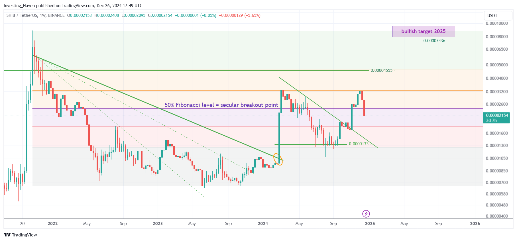Screen dimensions: 517x241
Task: Click the 0.00007436 price level label
Action: 434,41
